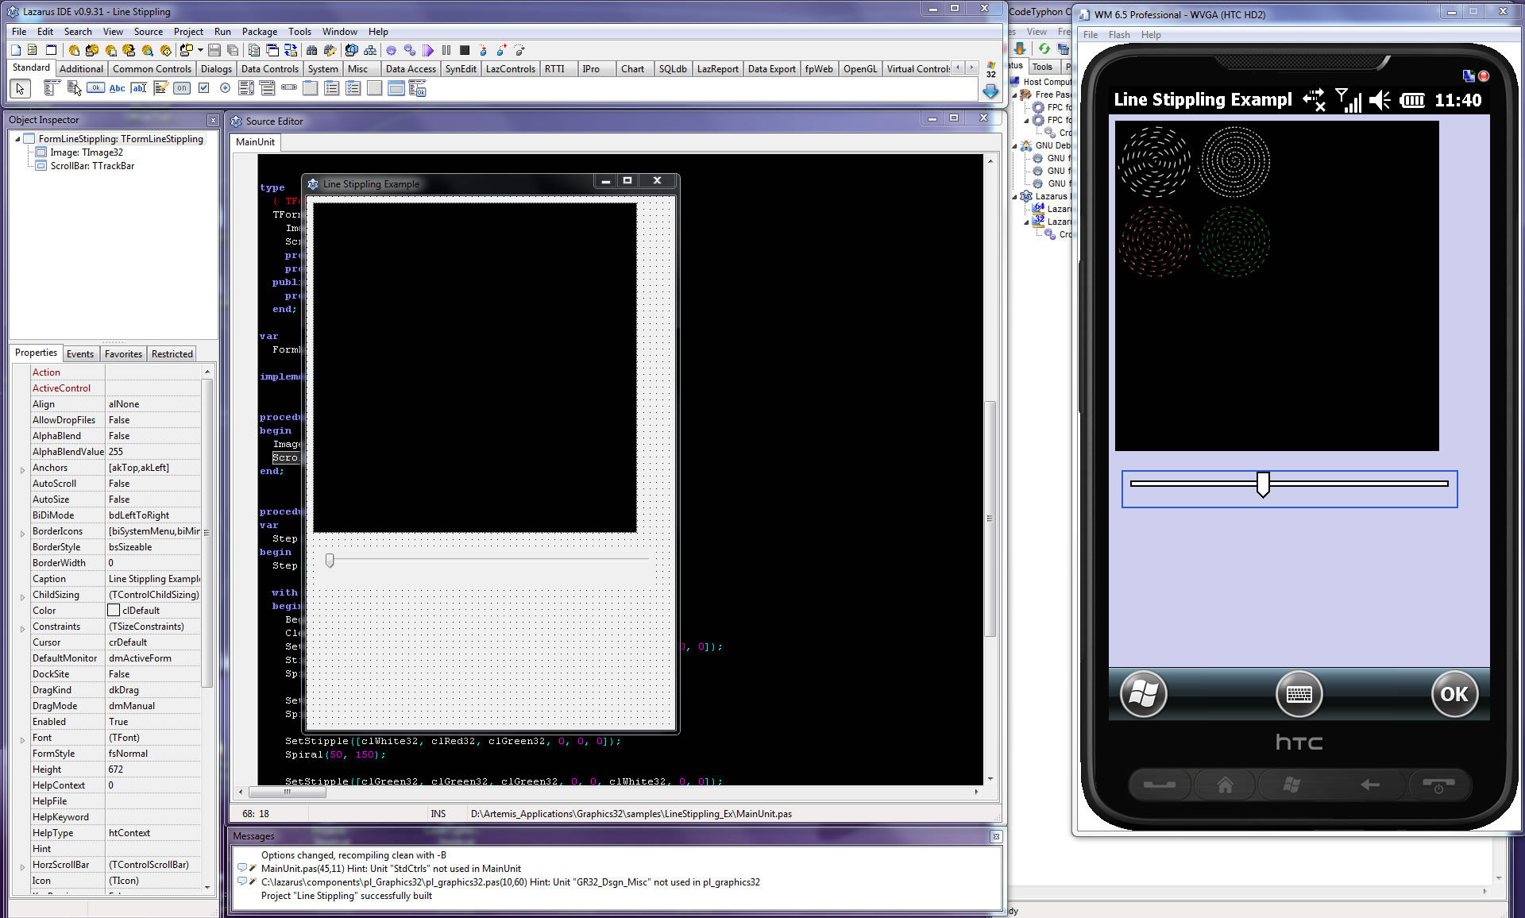Click the green Run arrow icon

click(x=428, y=50)
